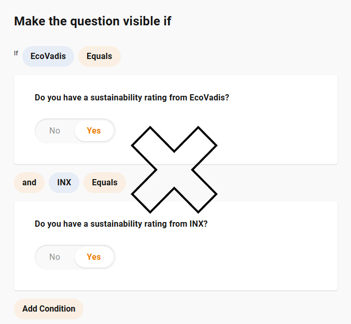Open the Equals operator beside EcoVadis

click(100, 56)
